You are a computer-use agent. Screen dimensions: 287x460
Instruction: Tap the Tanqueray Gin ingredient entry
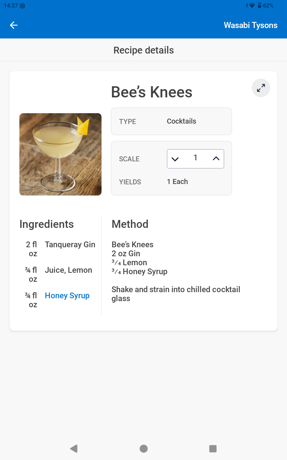(70, 244)
